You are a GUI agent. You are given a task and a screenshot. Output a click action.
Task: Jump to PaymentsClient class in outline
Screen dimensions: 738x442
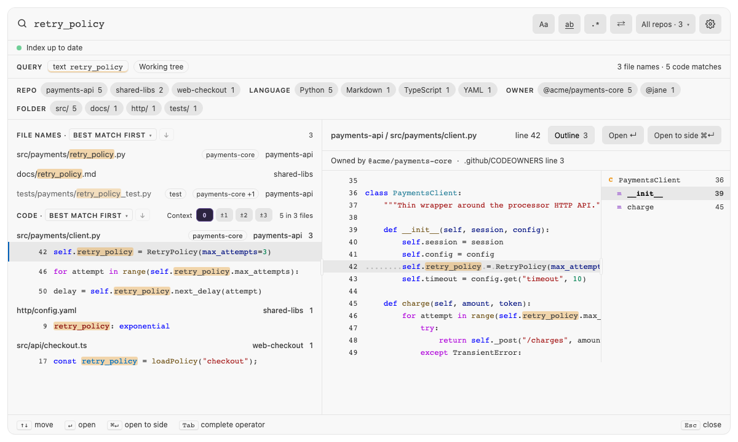point(665,180)
